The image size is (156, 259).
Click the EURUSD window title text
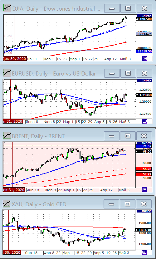click(54, 74)
